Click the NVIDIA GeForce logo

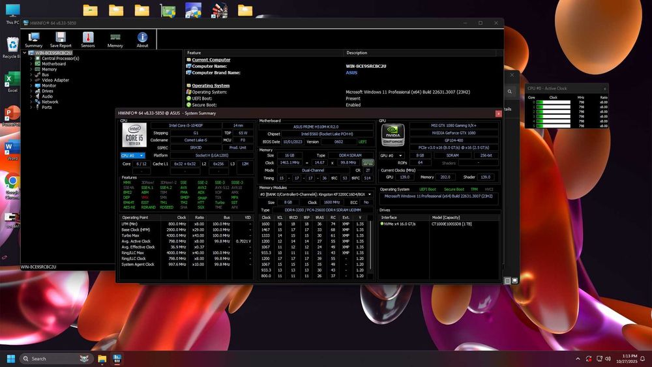pos(393,135)
